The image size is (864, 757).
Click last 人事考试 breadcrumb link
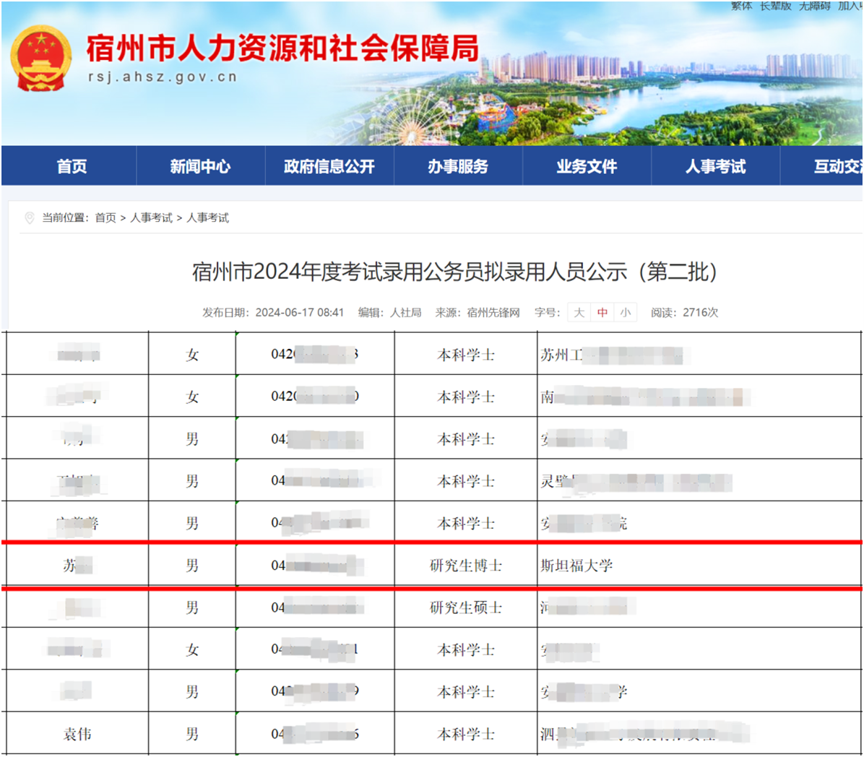point(208,217)
